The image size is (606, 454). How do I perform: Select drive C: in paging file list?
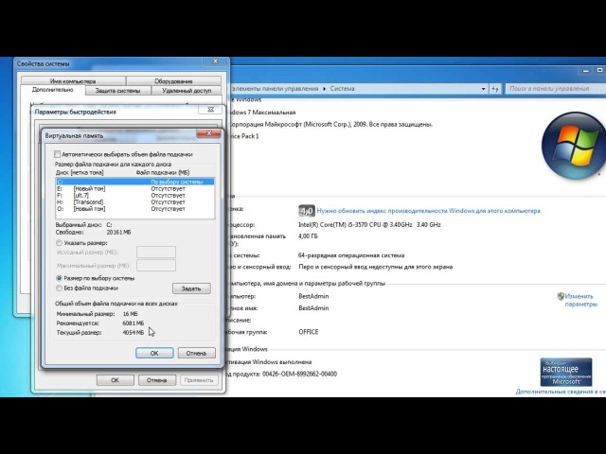point(134,182)
